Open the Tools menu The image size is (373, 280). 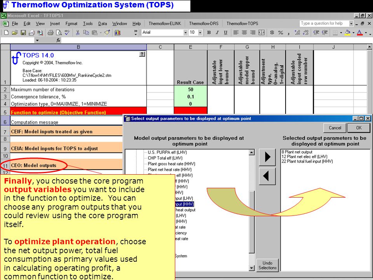(88, 24)
